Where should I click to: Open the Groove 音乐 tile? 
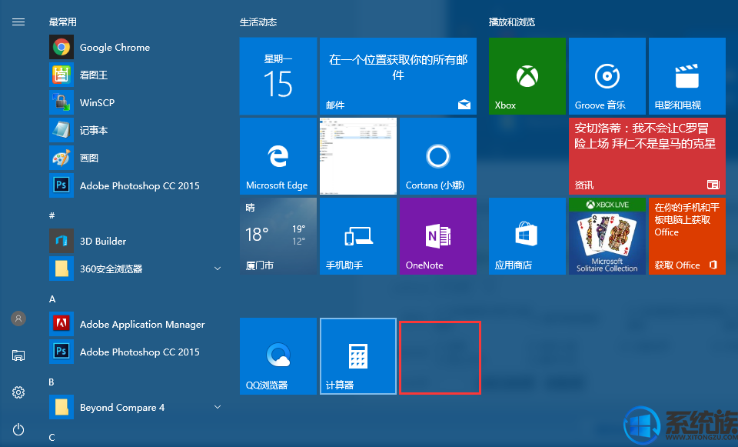click(607, 76)
